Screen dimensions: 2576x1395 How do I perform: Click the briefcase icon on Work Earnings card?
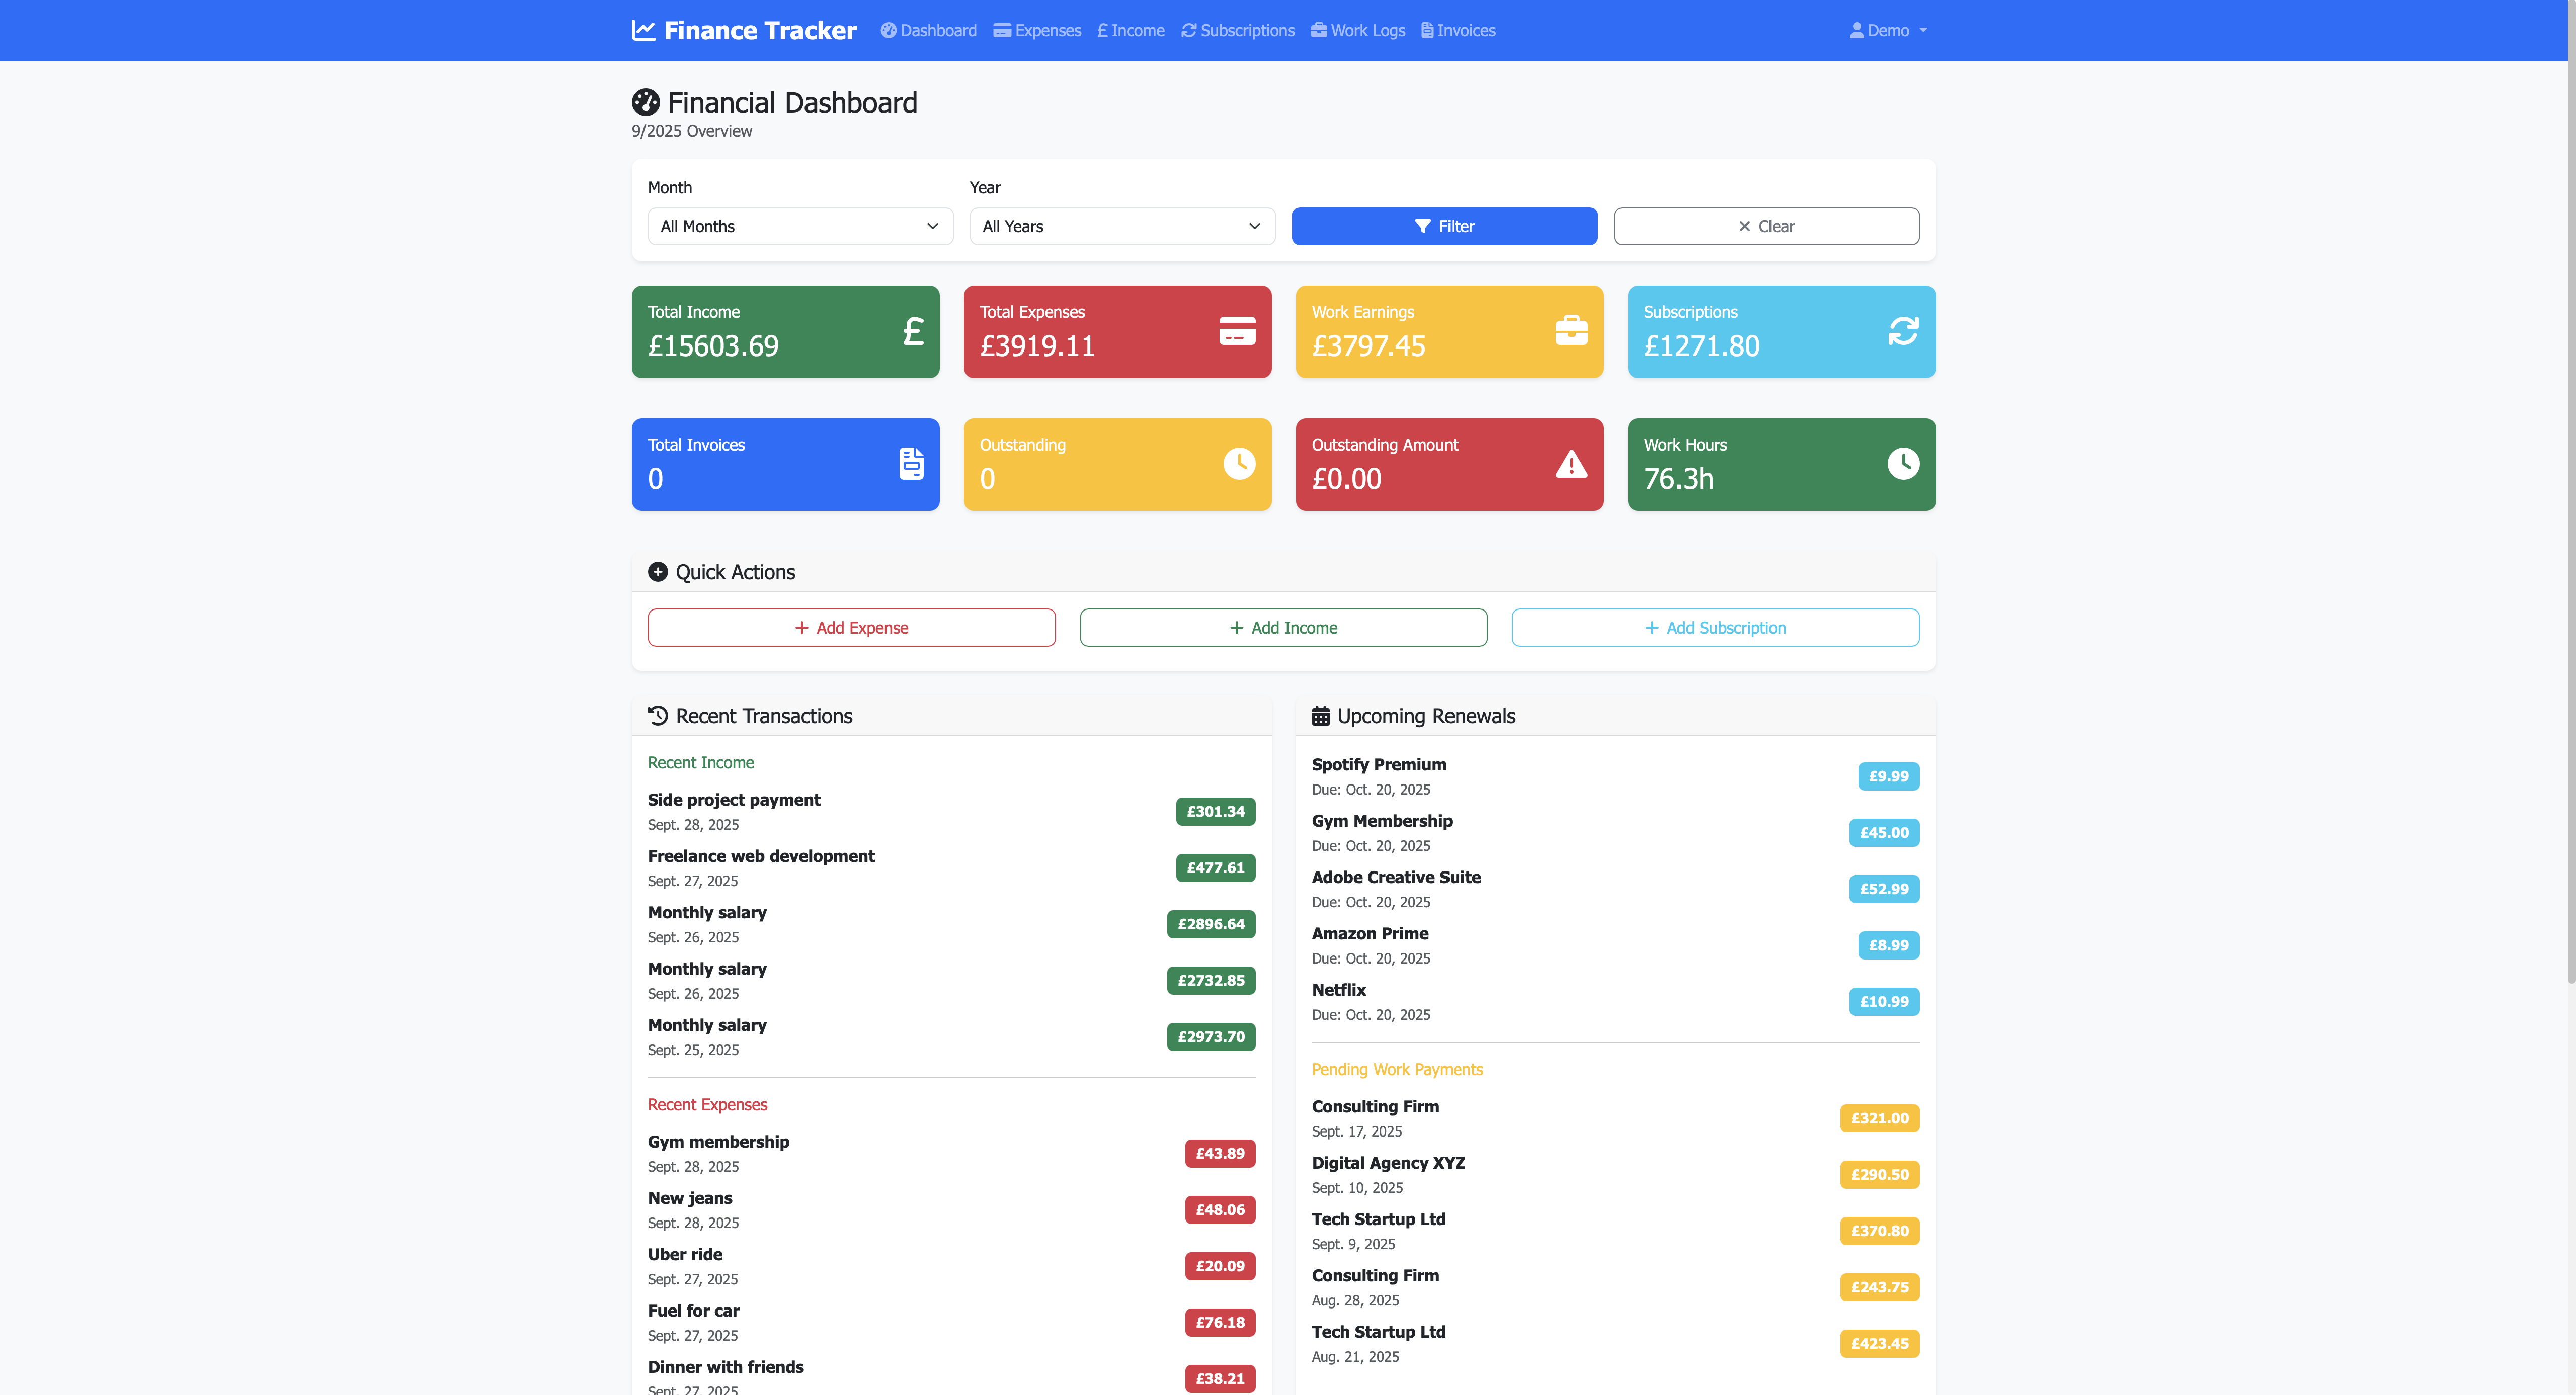pyautogui.click(x=1570, y=332)
